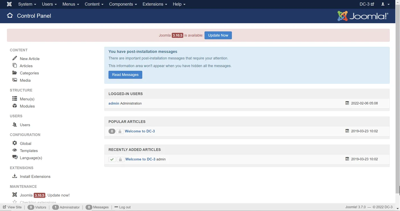Click the Update Now button
400x211 pixels.
pos(218,35)
